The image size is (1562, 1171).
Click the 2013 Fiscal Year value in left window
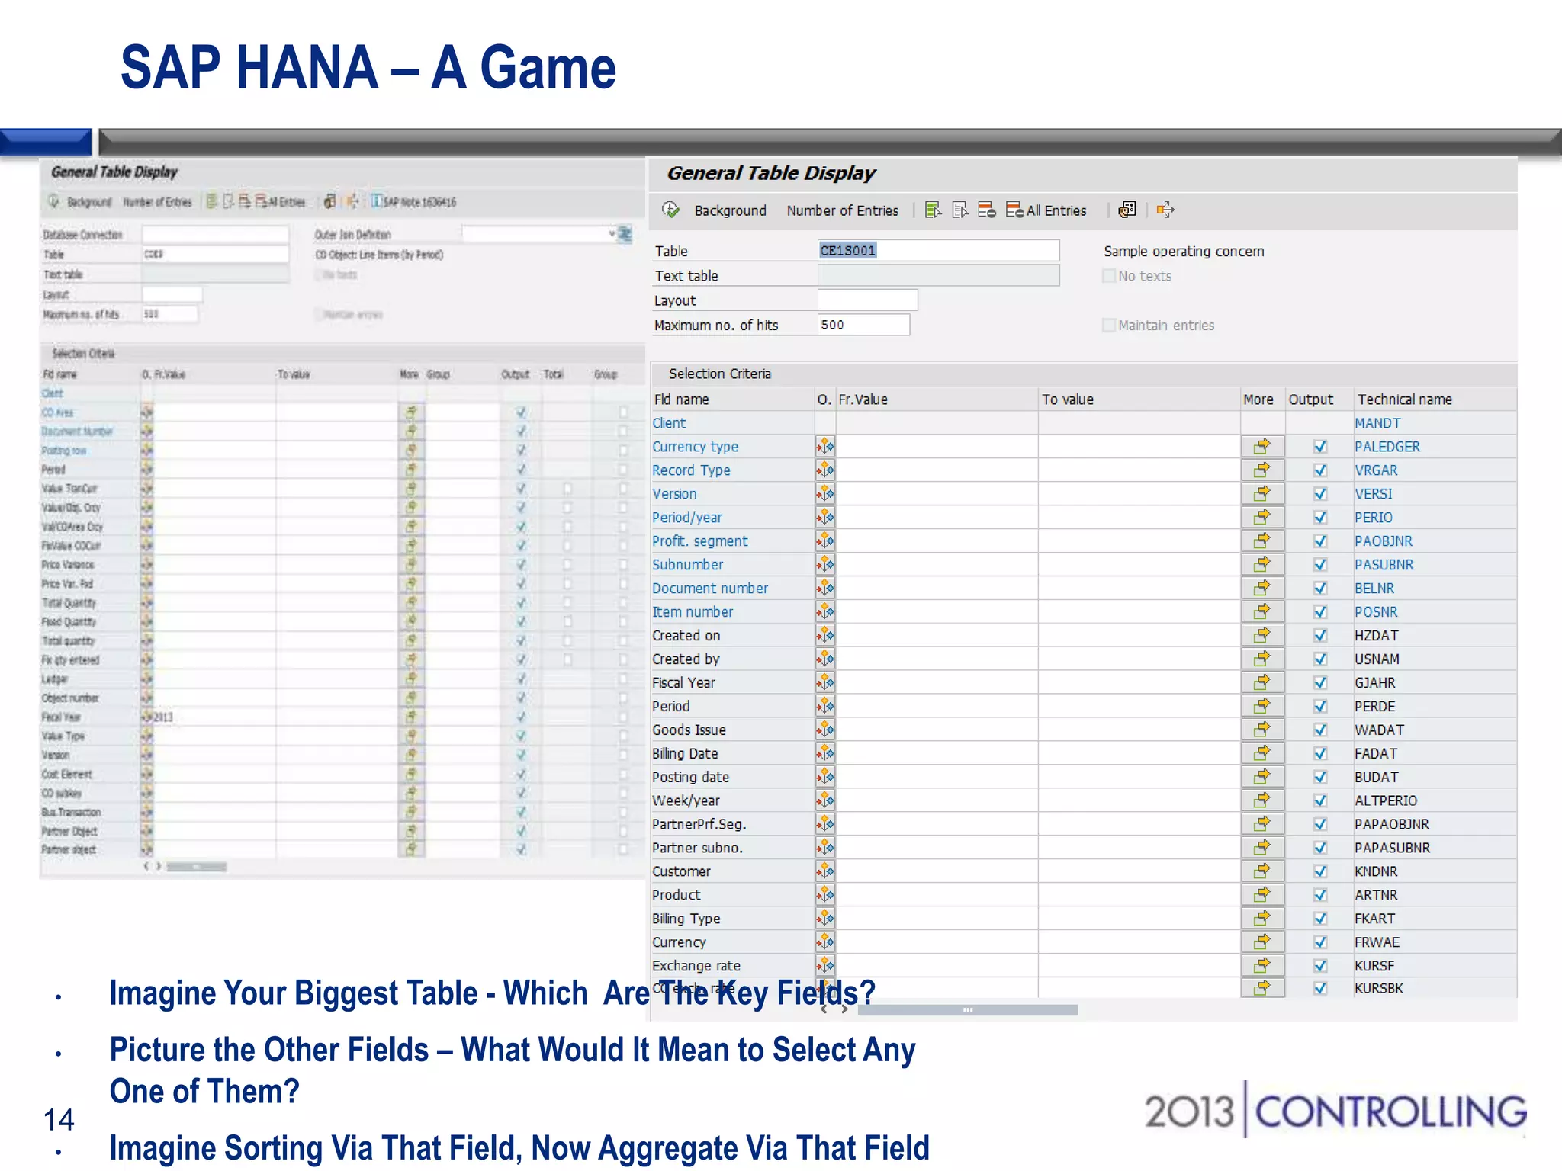pos(163,717)
